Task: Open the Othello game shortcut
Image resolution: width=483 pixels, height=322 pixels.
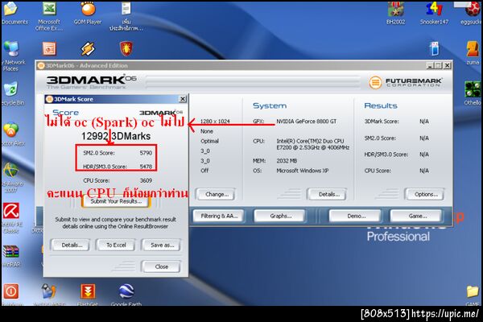Action: click(473, 93)
